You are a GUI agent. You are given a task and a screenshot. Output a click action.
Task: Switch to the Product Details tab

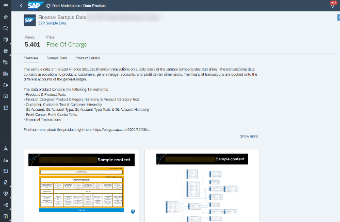coord(88,58)
